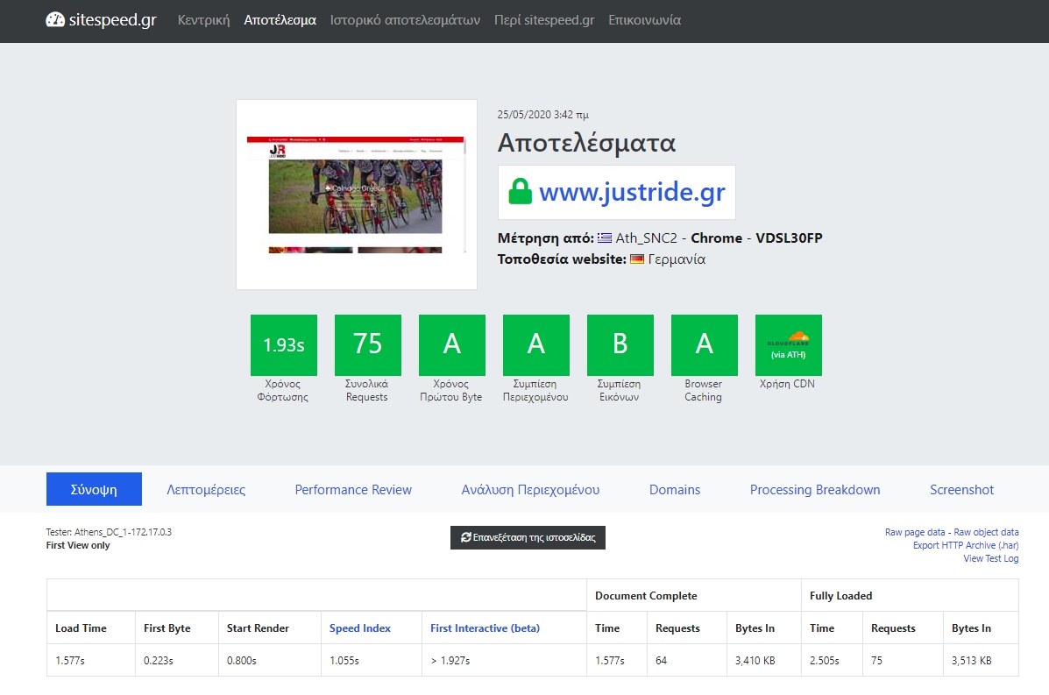Open the Περί sitespeed.gr menu item
This screenshot has width=1049, height=695.
coord(544,20)
